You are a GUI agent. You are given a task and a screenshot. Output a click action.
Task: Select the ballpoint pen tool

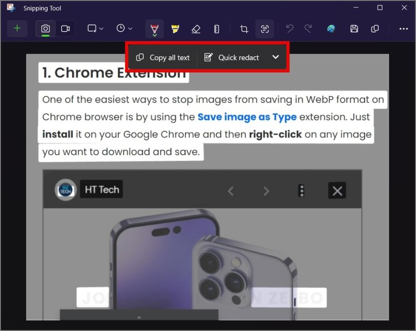pos(154,29)
